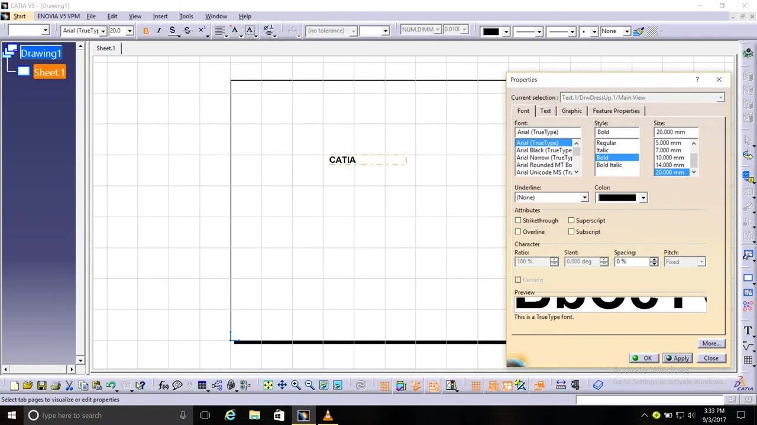Screen dimensions: 757x425
Task: Open the Color dropdown in Properties
Action: (x=643, y=198)
